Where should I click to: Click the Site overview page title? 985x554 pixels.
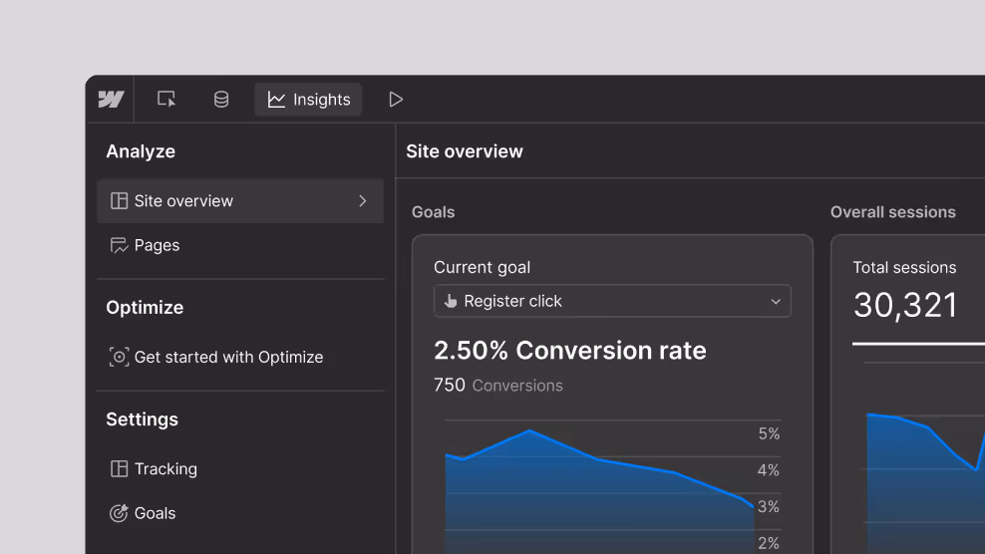(x=465, y=151)
